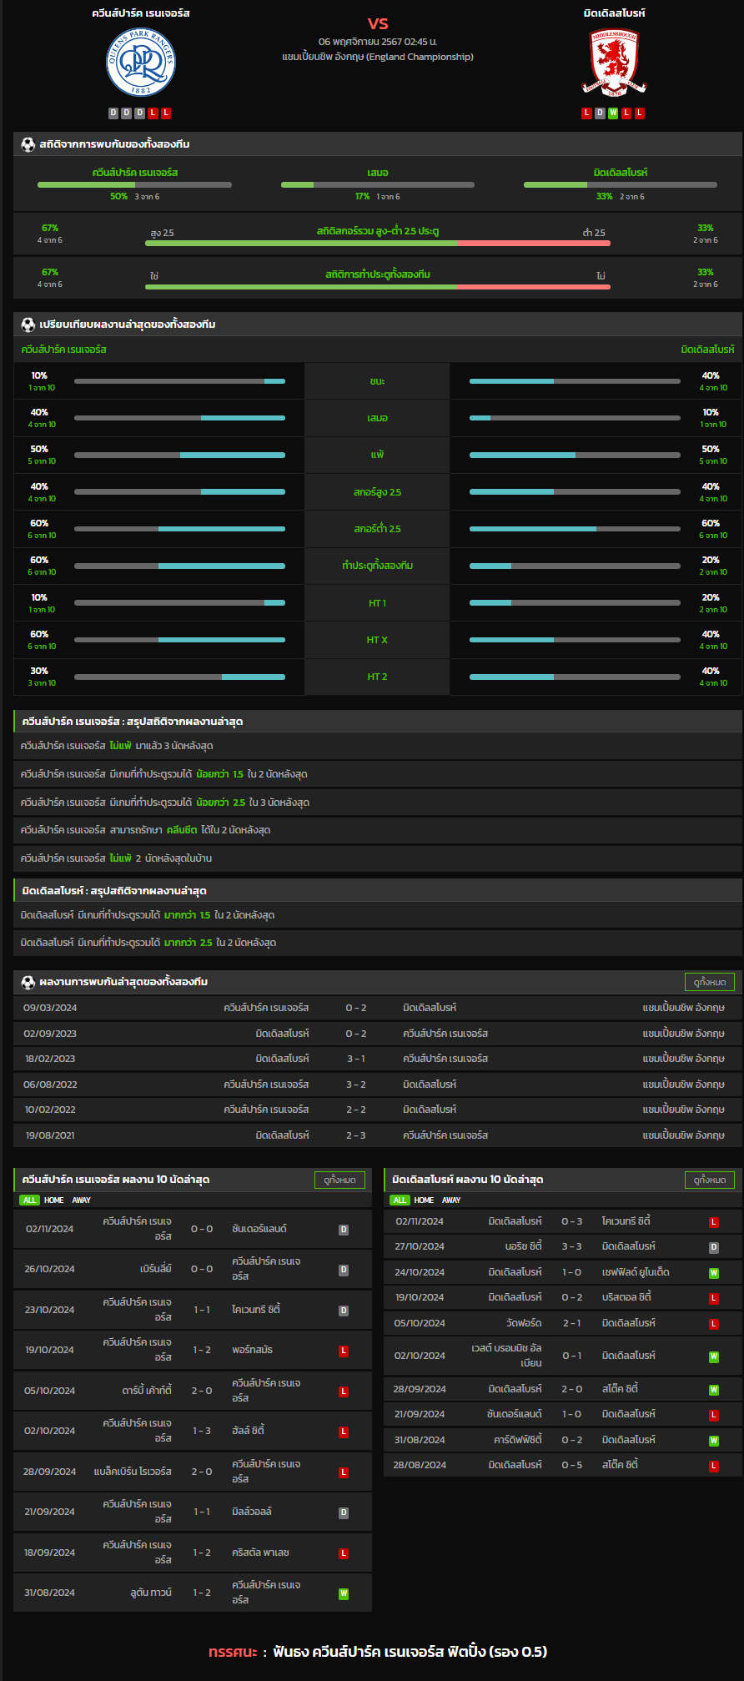The width and height of the screenshot is (744, 1681).
Task: Click the 06/08/2022 head-to-head row date
Action: tap(50, 1085)
